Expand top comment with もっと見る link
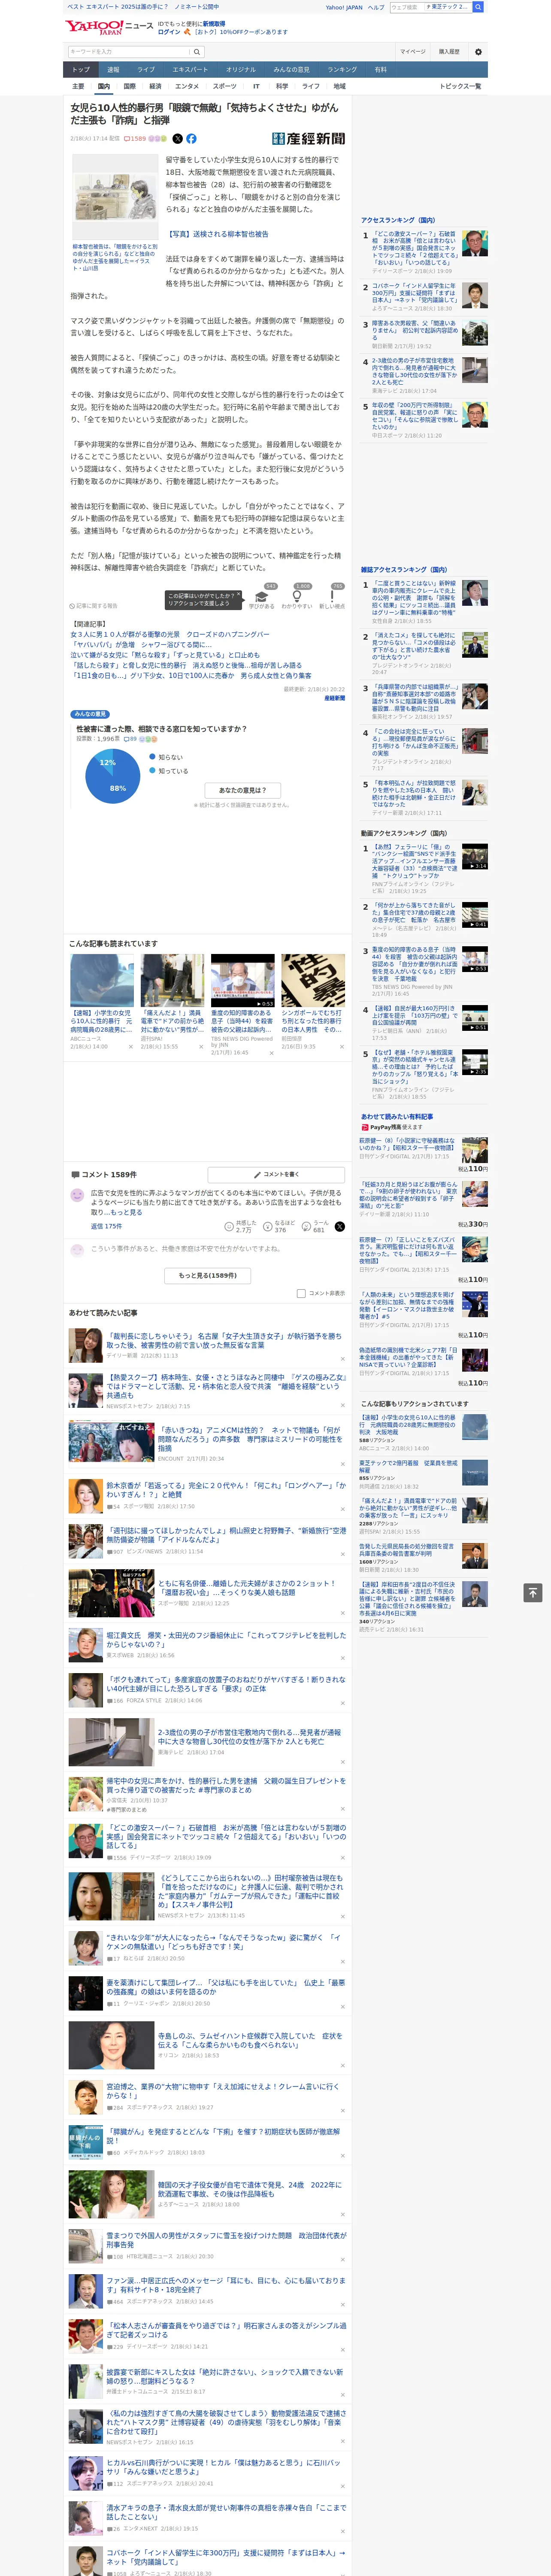Image resolution: width=551 pixels, height=2576 pixels. point(126,1212)
